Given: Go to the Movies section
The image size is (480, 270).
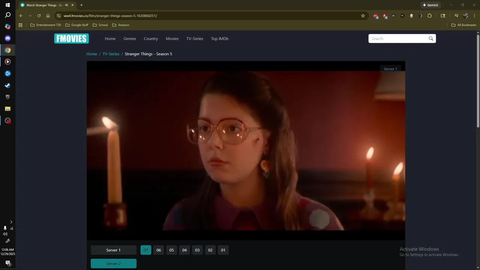Looking at the screenshot, I should (172, 39).
